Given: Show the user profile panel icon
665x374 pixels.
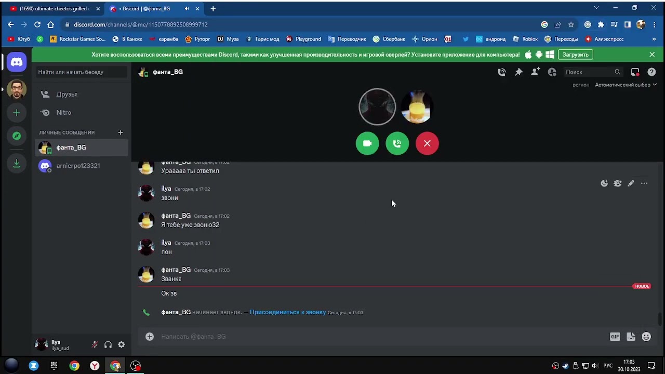Looking at the screenshot, I should point(552,72).
